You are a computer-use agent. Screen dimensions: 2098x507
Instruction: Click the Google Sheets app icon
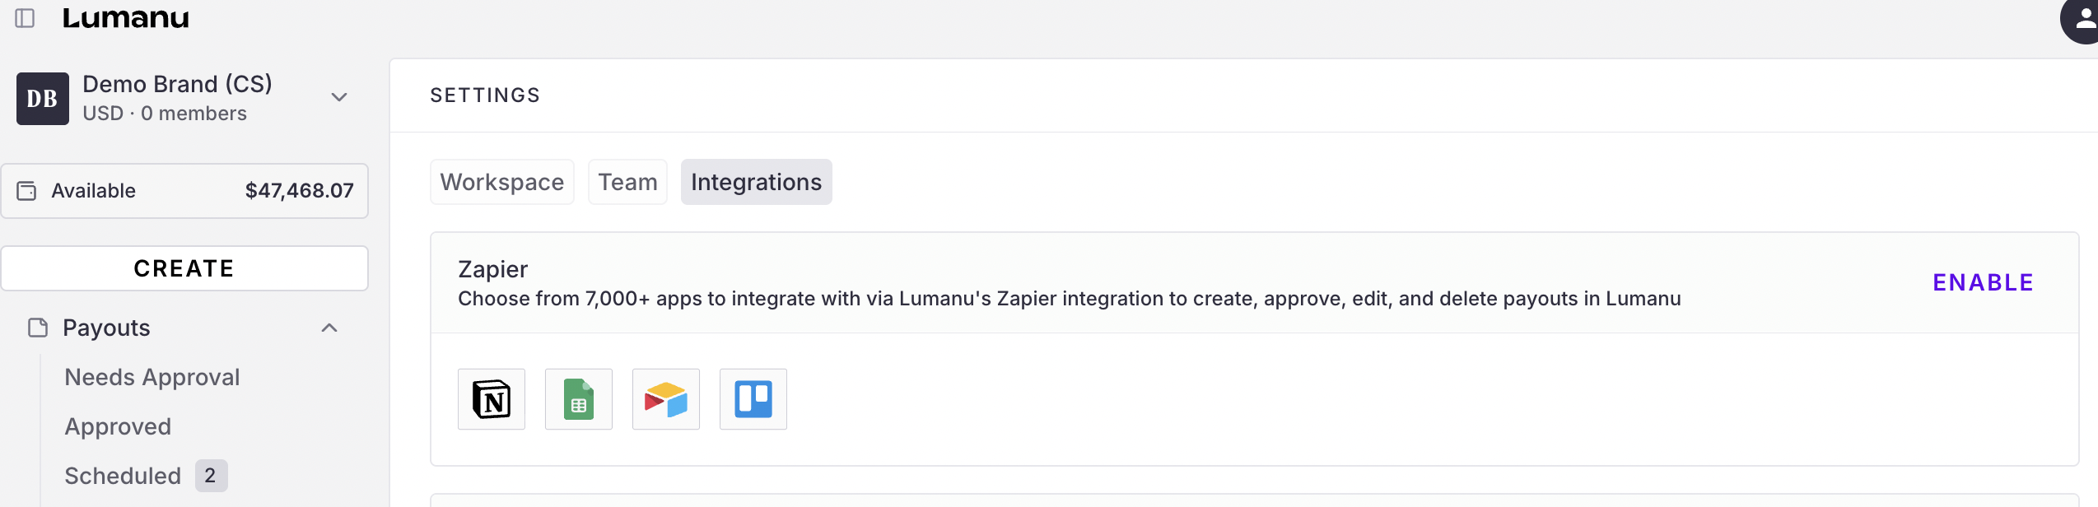(579, 399)
